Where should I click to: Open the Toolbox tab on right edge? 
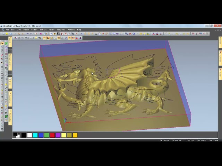220,42
